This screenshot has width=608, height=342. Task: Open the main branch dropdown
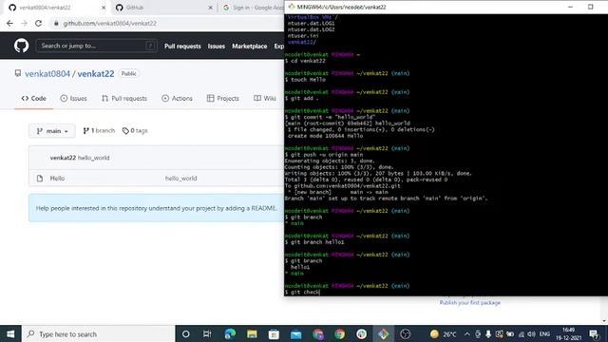pos(52,131)
